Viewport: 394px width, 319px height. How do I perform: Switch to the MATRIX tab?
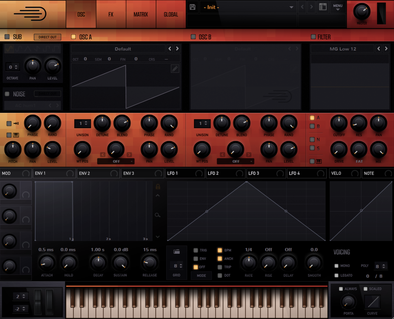pyautogui.click(x=141, y=14)
